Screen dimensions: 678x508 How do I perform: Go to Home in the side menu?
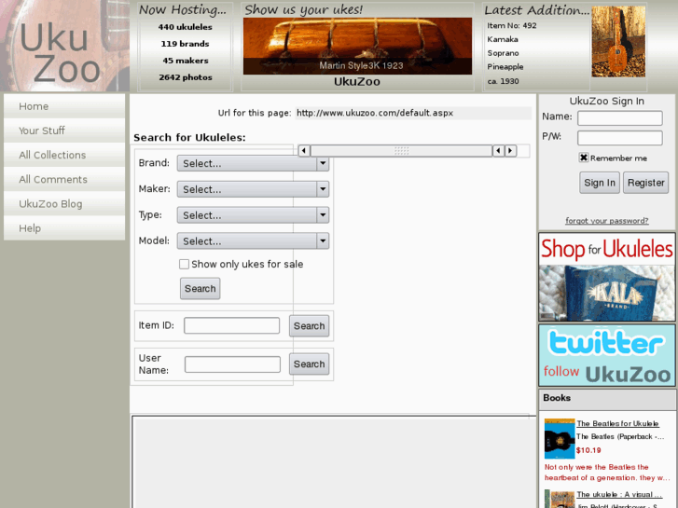64,106
